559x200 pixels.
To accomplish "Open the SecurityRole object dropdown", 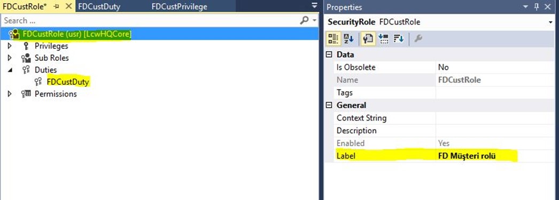I will coord(551,22).
